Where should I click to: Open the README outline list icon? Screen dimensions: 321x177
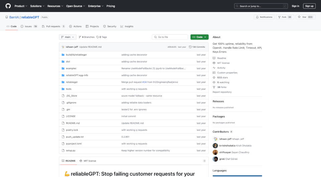point(204,161)
